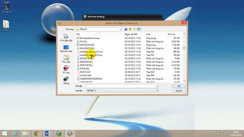Create a new folder icon in dialog toolbar
Image resolution: width=244 pixels, height=137 pixels.
click(x=134, y=29)
